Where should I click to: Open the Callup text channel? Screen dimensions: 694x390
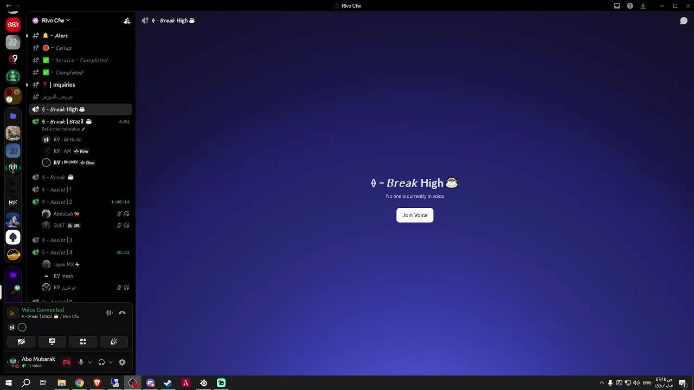[80, 48]
